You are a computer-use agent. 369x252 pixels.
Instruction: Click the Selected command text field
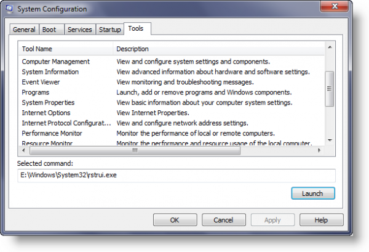[176, 176]
